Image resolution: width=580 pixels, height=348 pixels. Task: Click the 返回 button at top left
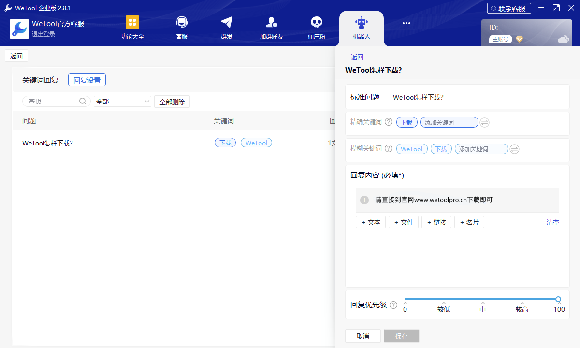(x=16, y=56)
